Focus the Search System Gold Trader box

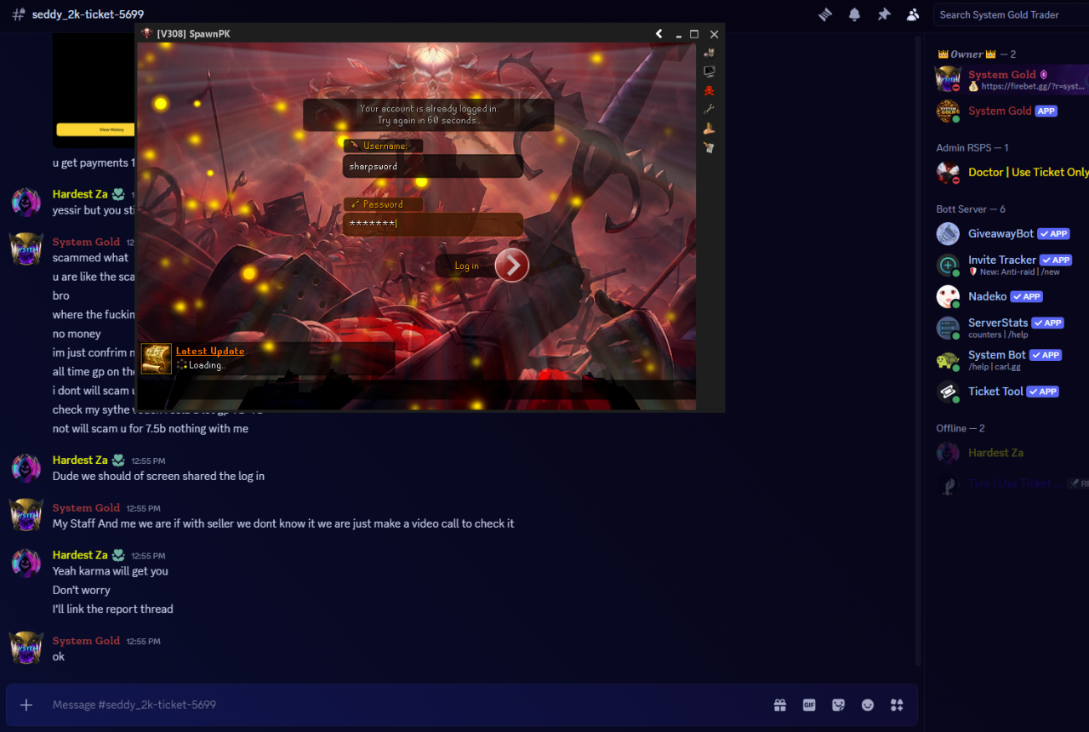point(1011,14)
